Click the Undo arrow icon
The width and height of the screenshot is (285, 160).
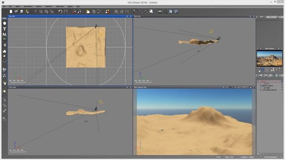pyautogui.click(x=60, y=12)
